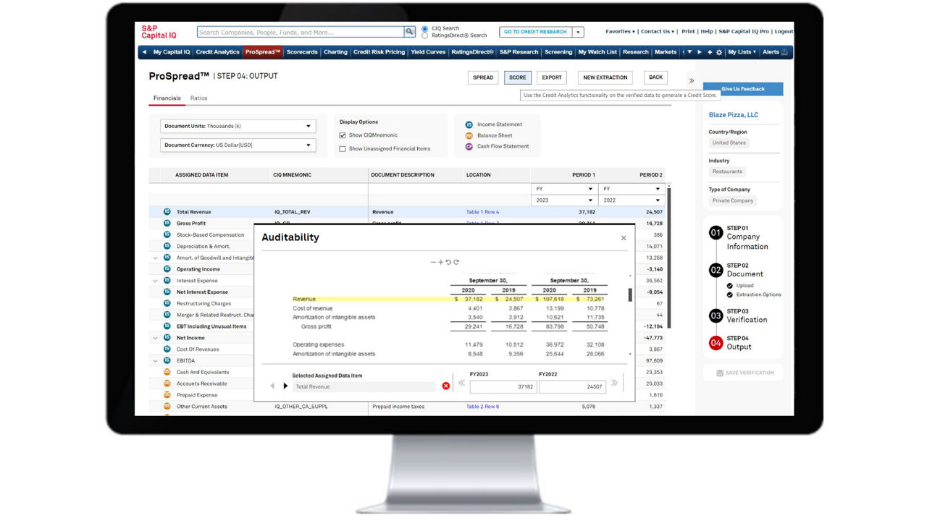Zoom out the Auditability document

433,262
